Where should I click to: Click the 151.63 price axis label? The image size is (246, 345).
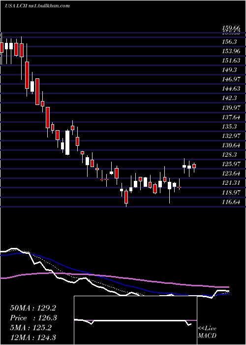[231, 61]
